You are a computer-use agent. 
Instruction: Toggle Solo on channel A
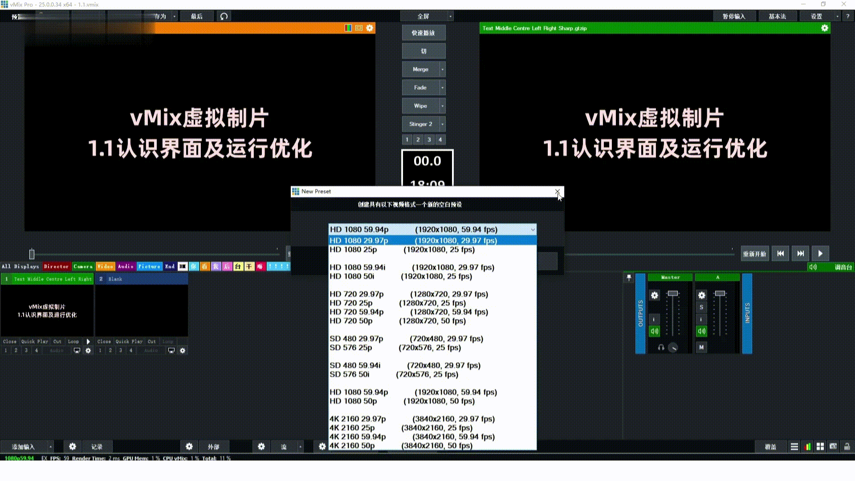(x=701, y=307)
